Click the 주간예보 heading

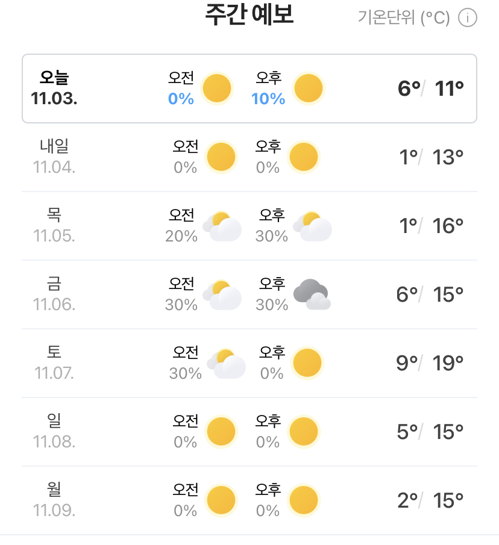point(249,16)
